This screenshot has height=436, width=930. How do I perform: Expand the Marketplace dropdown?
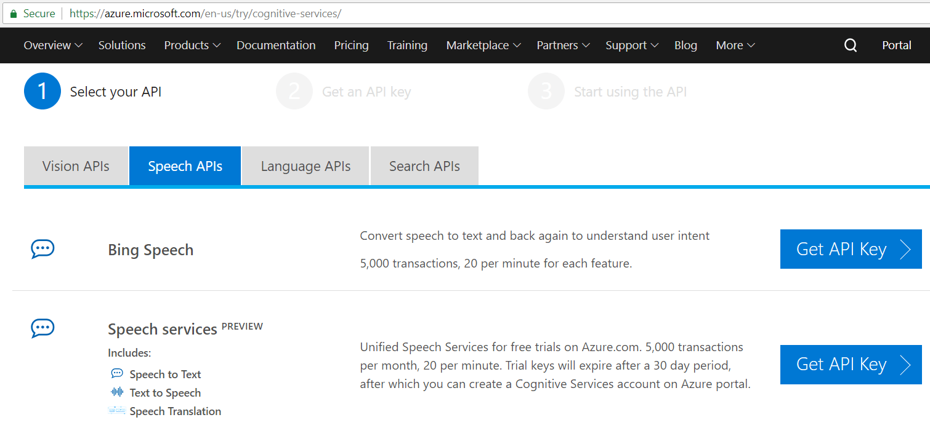pos(484,46)
